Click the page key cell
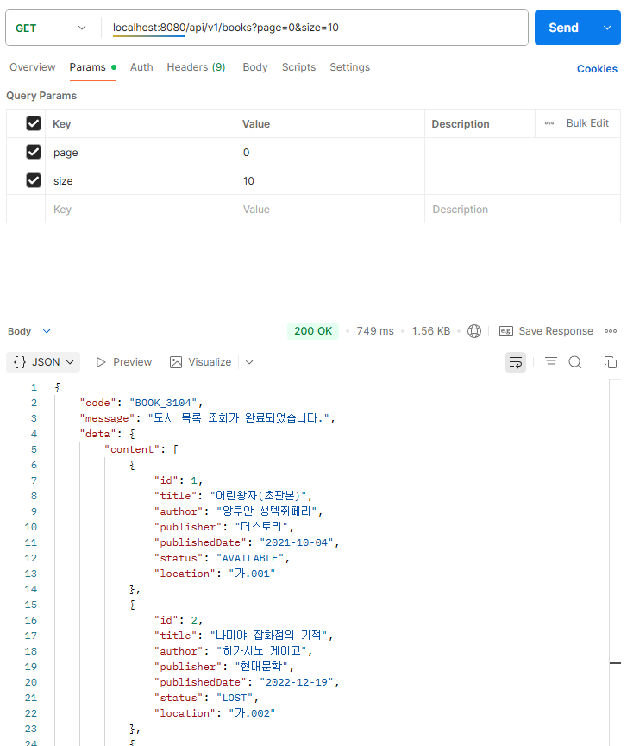 (x=140, y=153)
